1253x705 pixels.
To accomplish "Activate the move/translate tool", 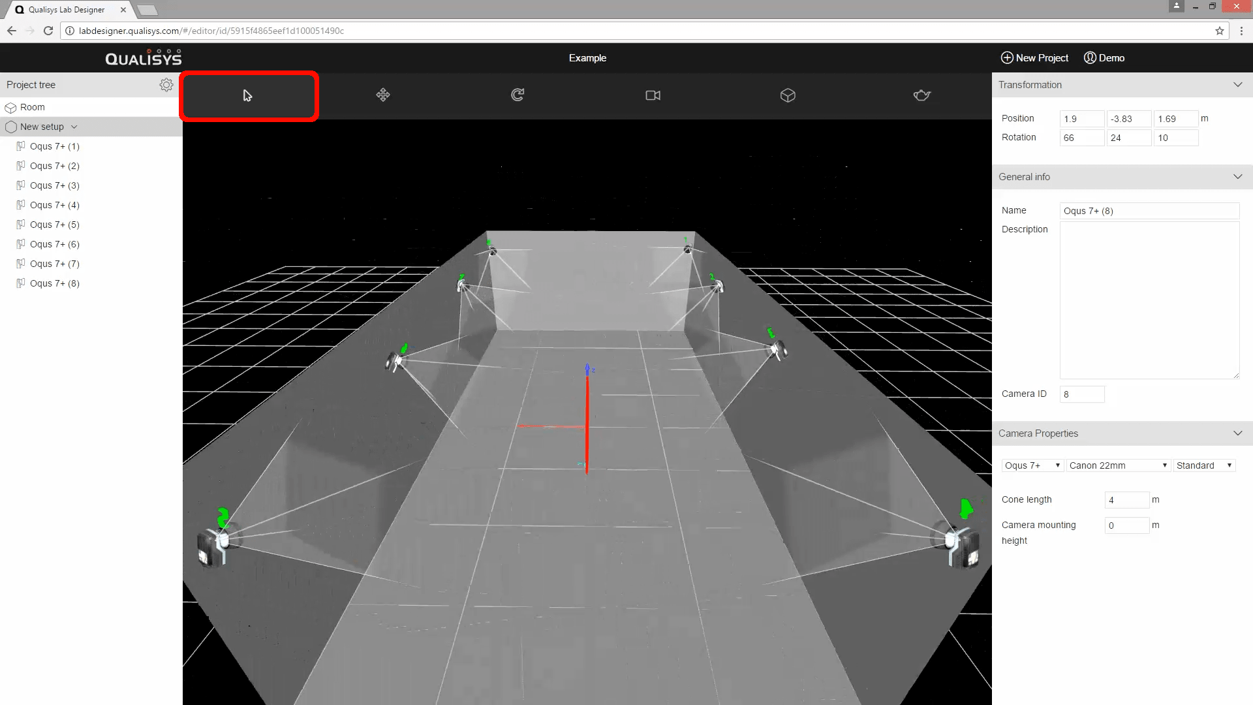I will [383, 95].
